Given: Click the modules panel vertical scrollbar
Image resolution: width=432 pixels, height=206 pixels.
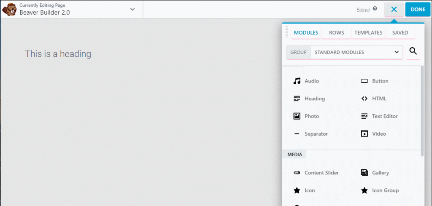Looking at the screenshot, I should [422, 111].
